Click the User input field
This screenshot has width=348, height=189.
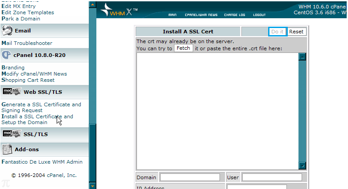tap(272, 177)
